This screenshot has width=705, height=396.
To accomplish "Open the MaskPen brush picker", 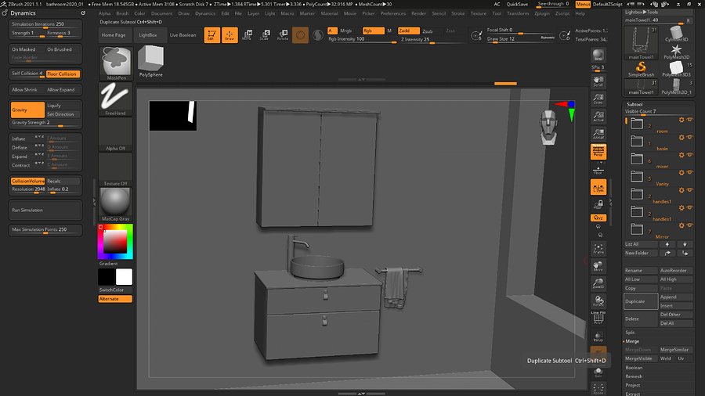I will pyautogui.click(x=116, y=63).
